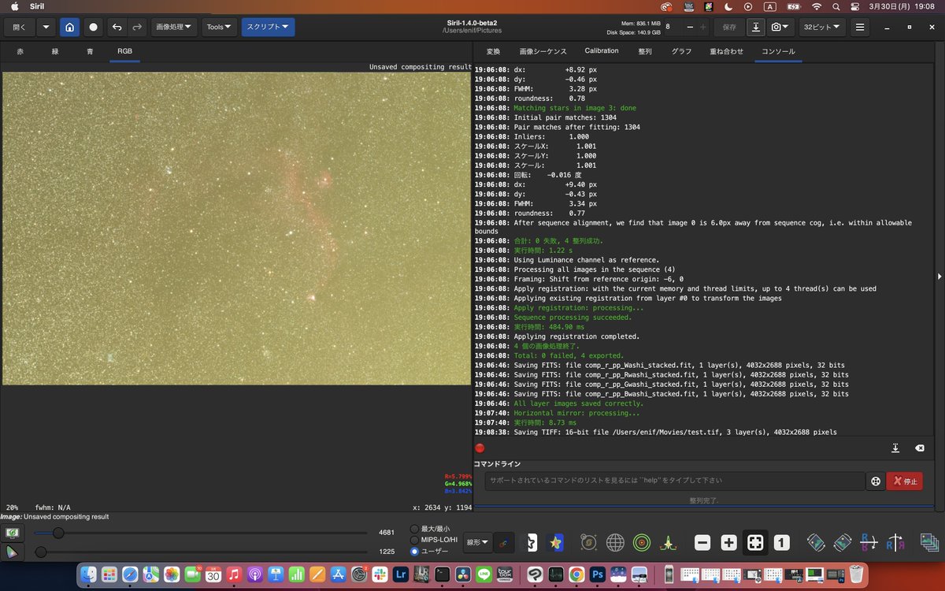Switch to the 青 channel tab
The height and width of the screenshot is (591, 945).
pos(90,51)
